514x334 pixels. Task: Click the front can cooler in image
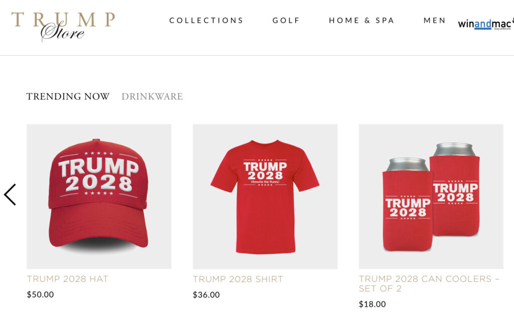click(x=408, y=205)
